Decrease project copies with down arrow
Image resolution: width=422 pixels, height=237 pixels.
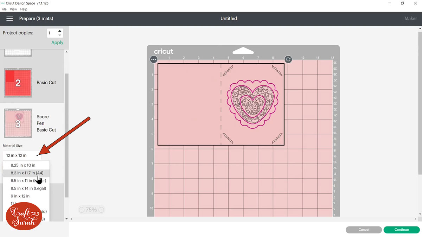click(x=60, y=35)
